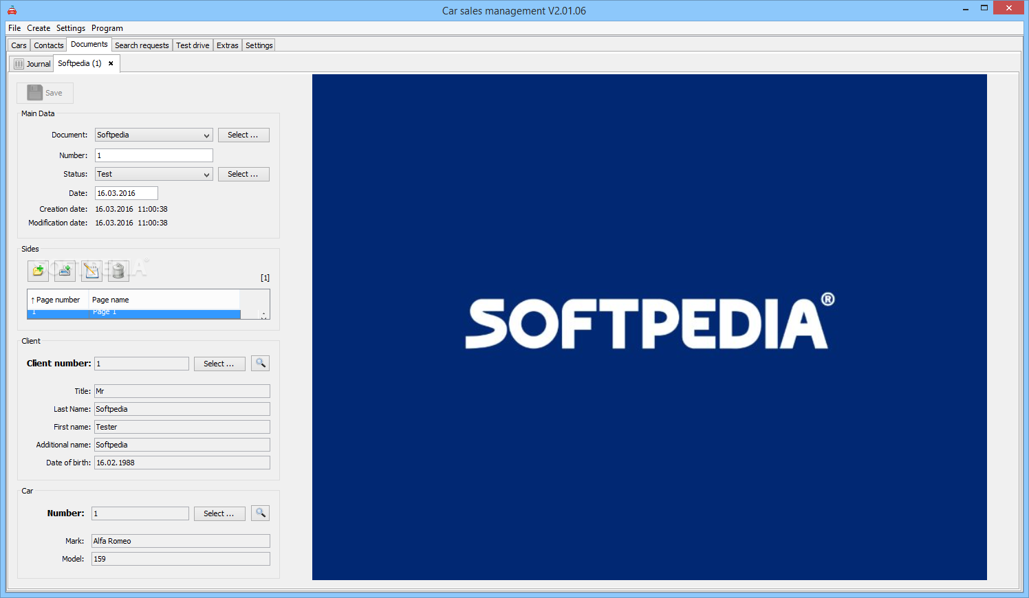Click the Additional name field
This screenshot has height=598, width=1029.
pyautogui.click(x=182, y=445)
